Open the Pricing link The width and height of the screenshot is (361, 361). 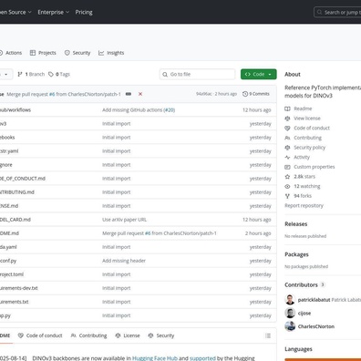coord(84,12)
